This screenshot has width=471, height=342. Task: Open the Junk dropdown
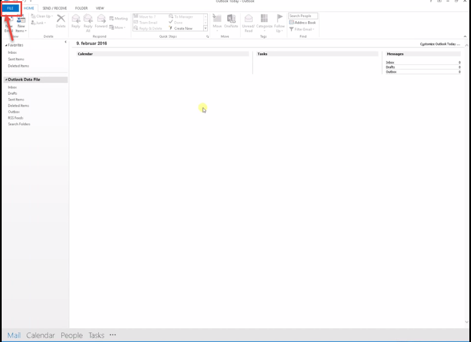tap(38, 23)
